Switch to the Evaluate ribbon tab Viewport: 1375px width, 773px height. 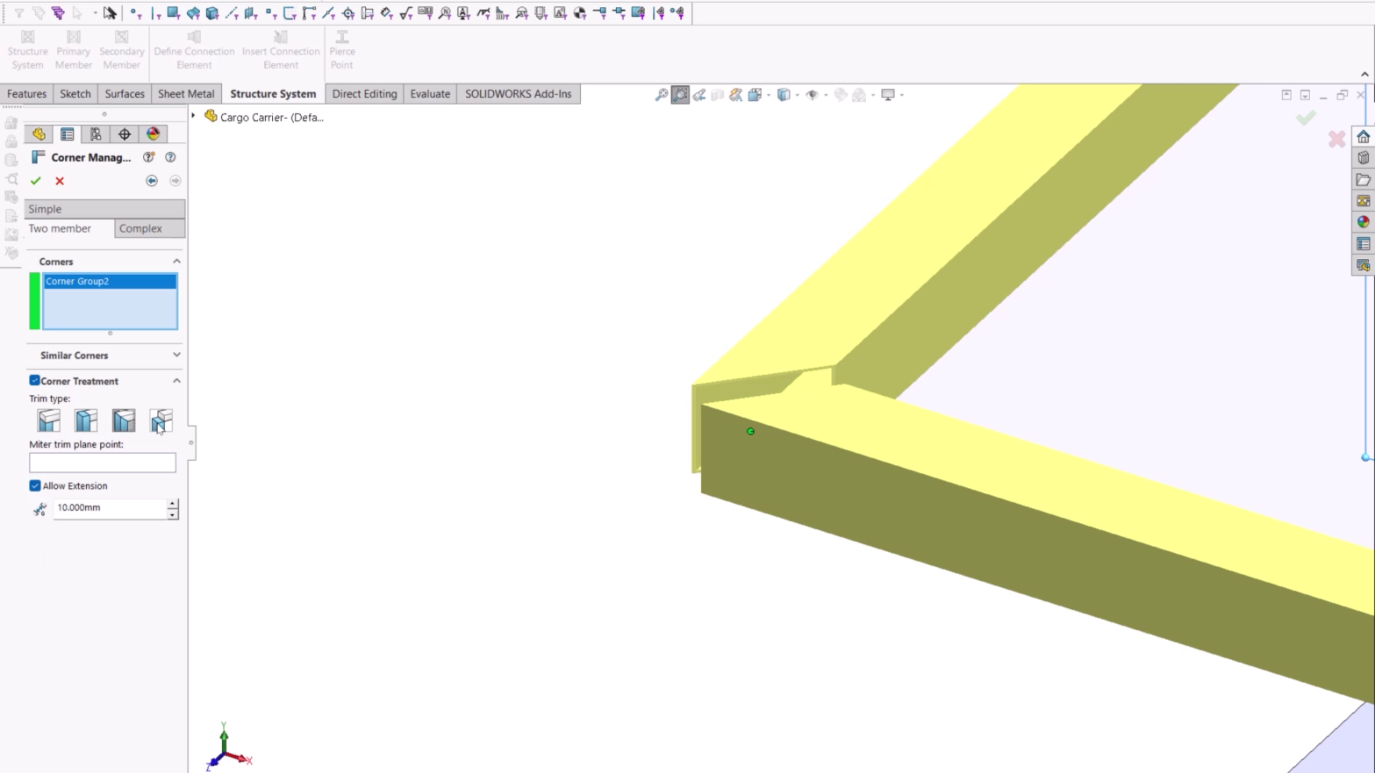(x=430, y=94)
